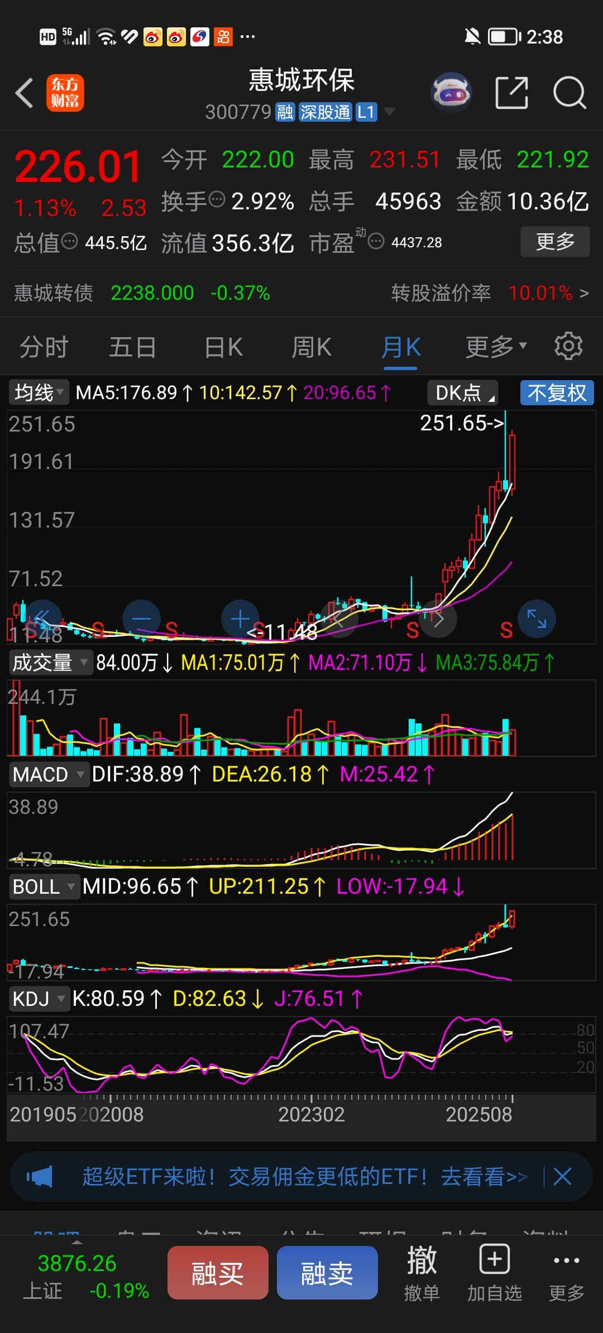Open 更多 period dropdown tab

tap(496, 347)
